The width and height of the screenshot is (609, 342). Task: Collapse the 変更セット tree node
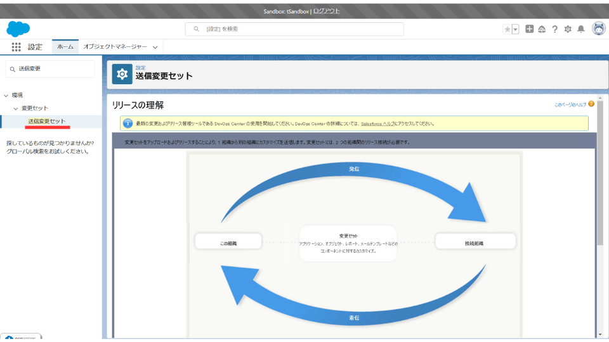16,109
